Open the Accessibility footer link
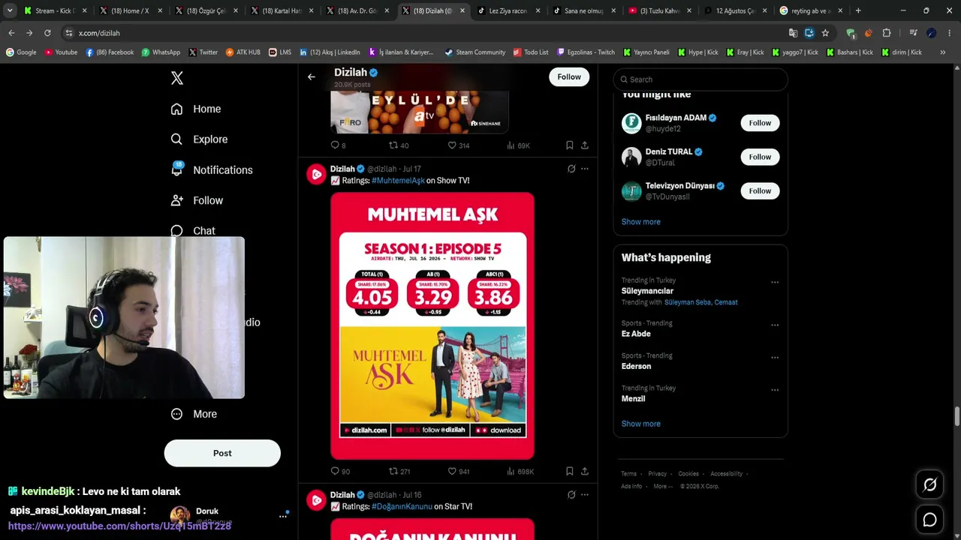This screenshot has height=540, width=961. pyautogui.click(x=727, y=474)
